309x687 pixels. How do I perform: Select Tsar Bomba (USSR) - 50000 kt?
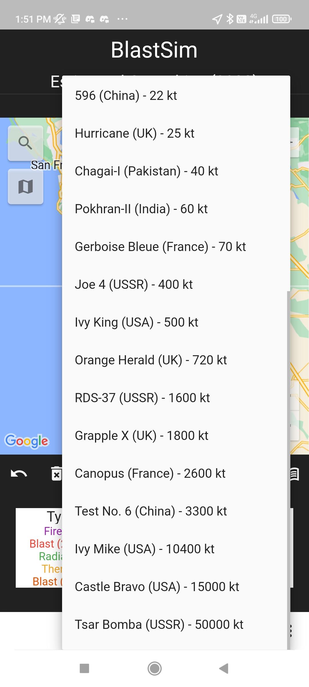(159, 625)
